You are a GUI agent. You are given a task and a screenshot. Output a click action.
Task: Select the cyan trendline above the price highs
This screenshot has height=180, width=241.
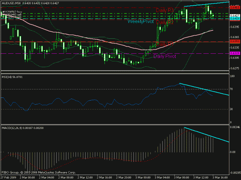click(206, 4)
